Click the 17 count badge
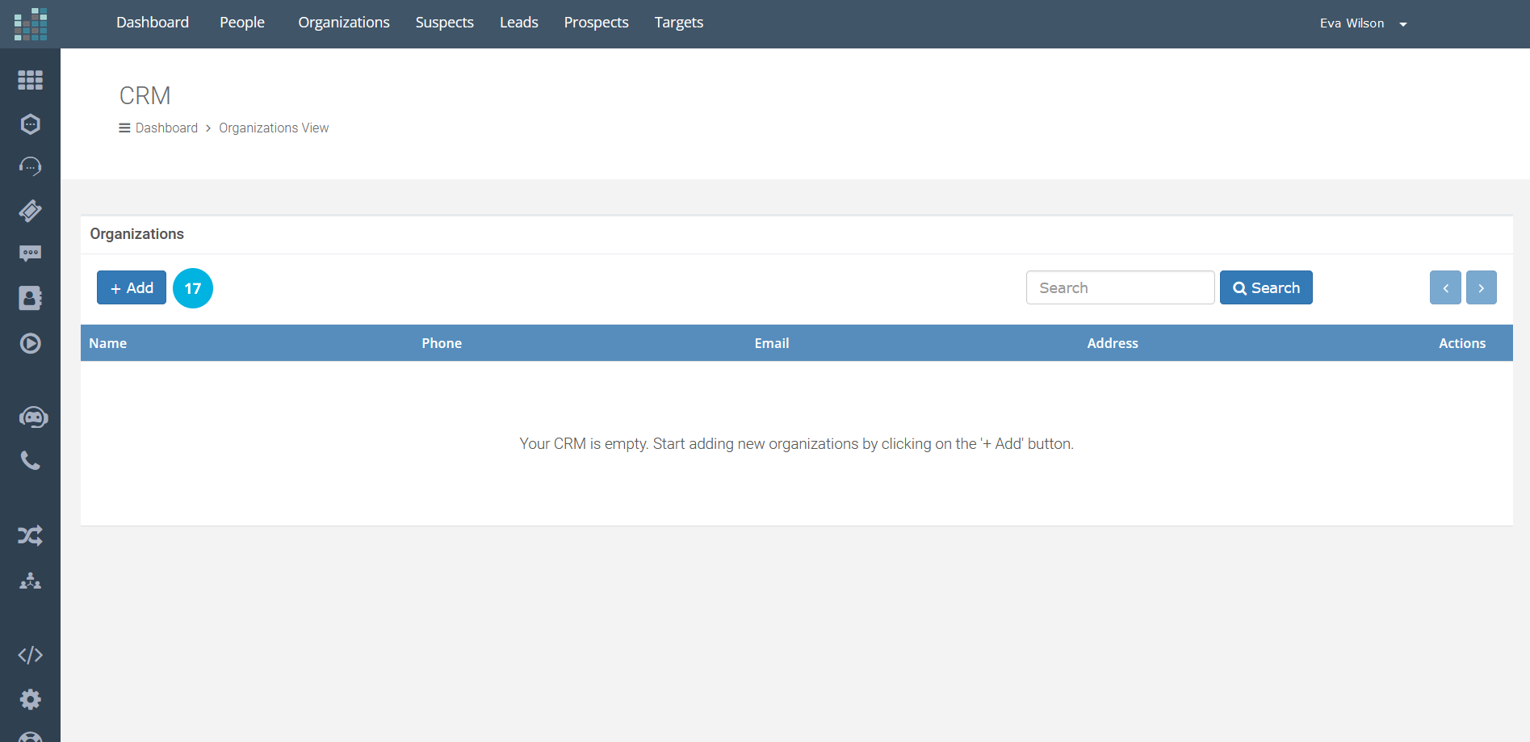This screenshot has height=742, width=1530. click(x=193, y=288)
